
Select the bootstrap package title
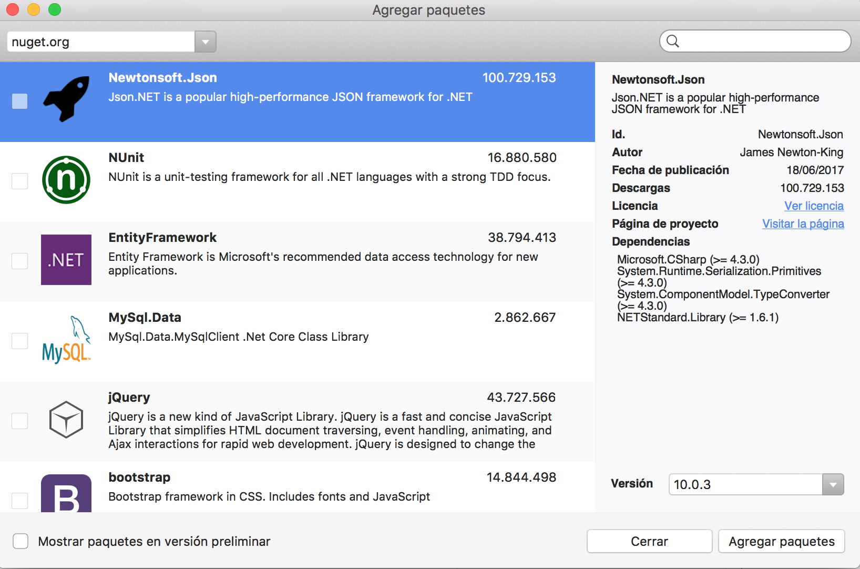coord(139,477)
